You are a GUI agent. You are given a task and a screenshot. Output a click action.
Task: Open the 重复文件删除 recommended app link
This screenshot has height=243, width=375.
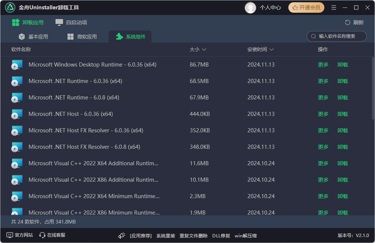(x=193, y=236)
